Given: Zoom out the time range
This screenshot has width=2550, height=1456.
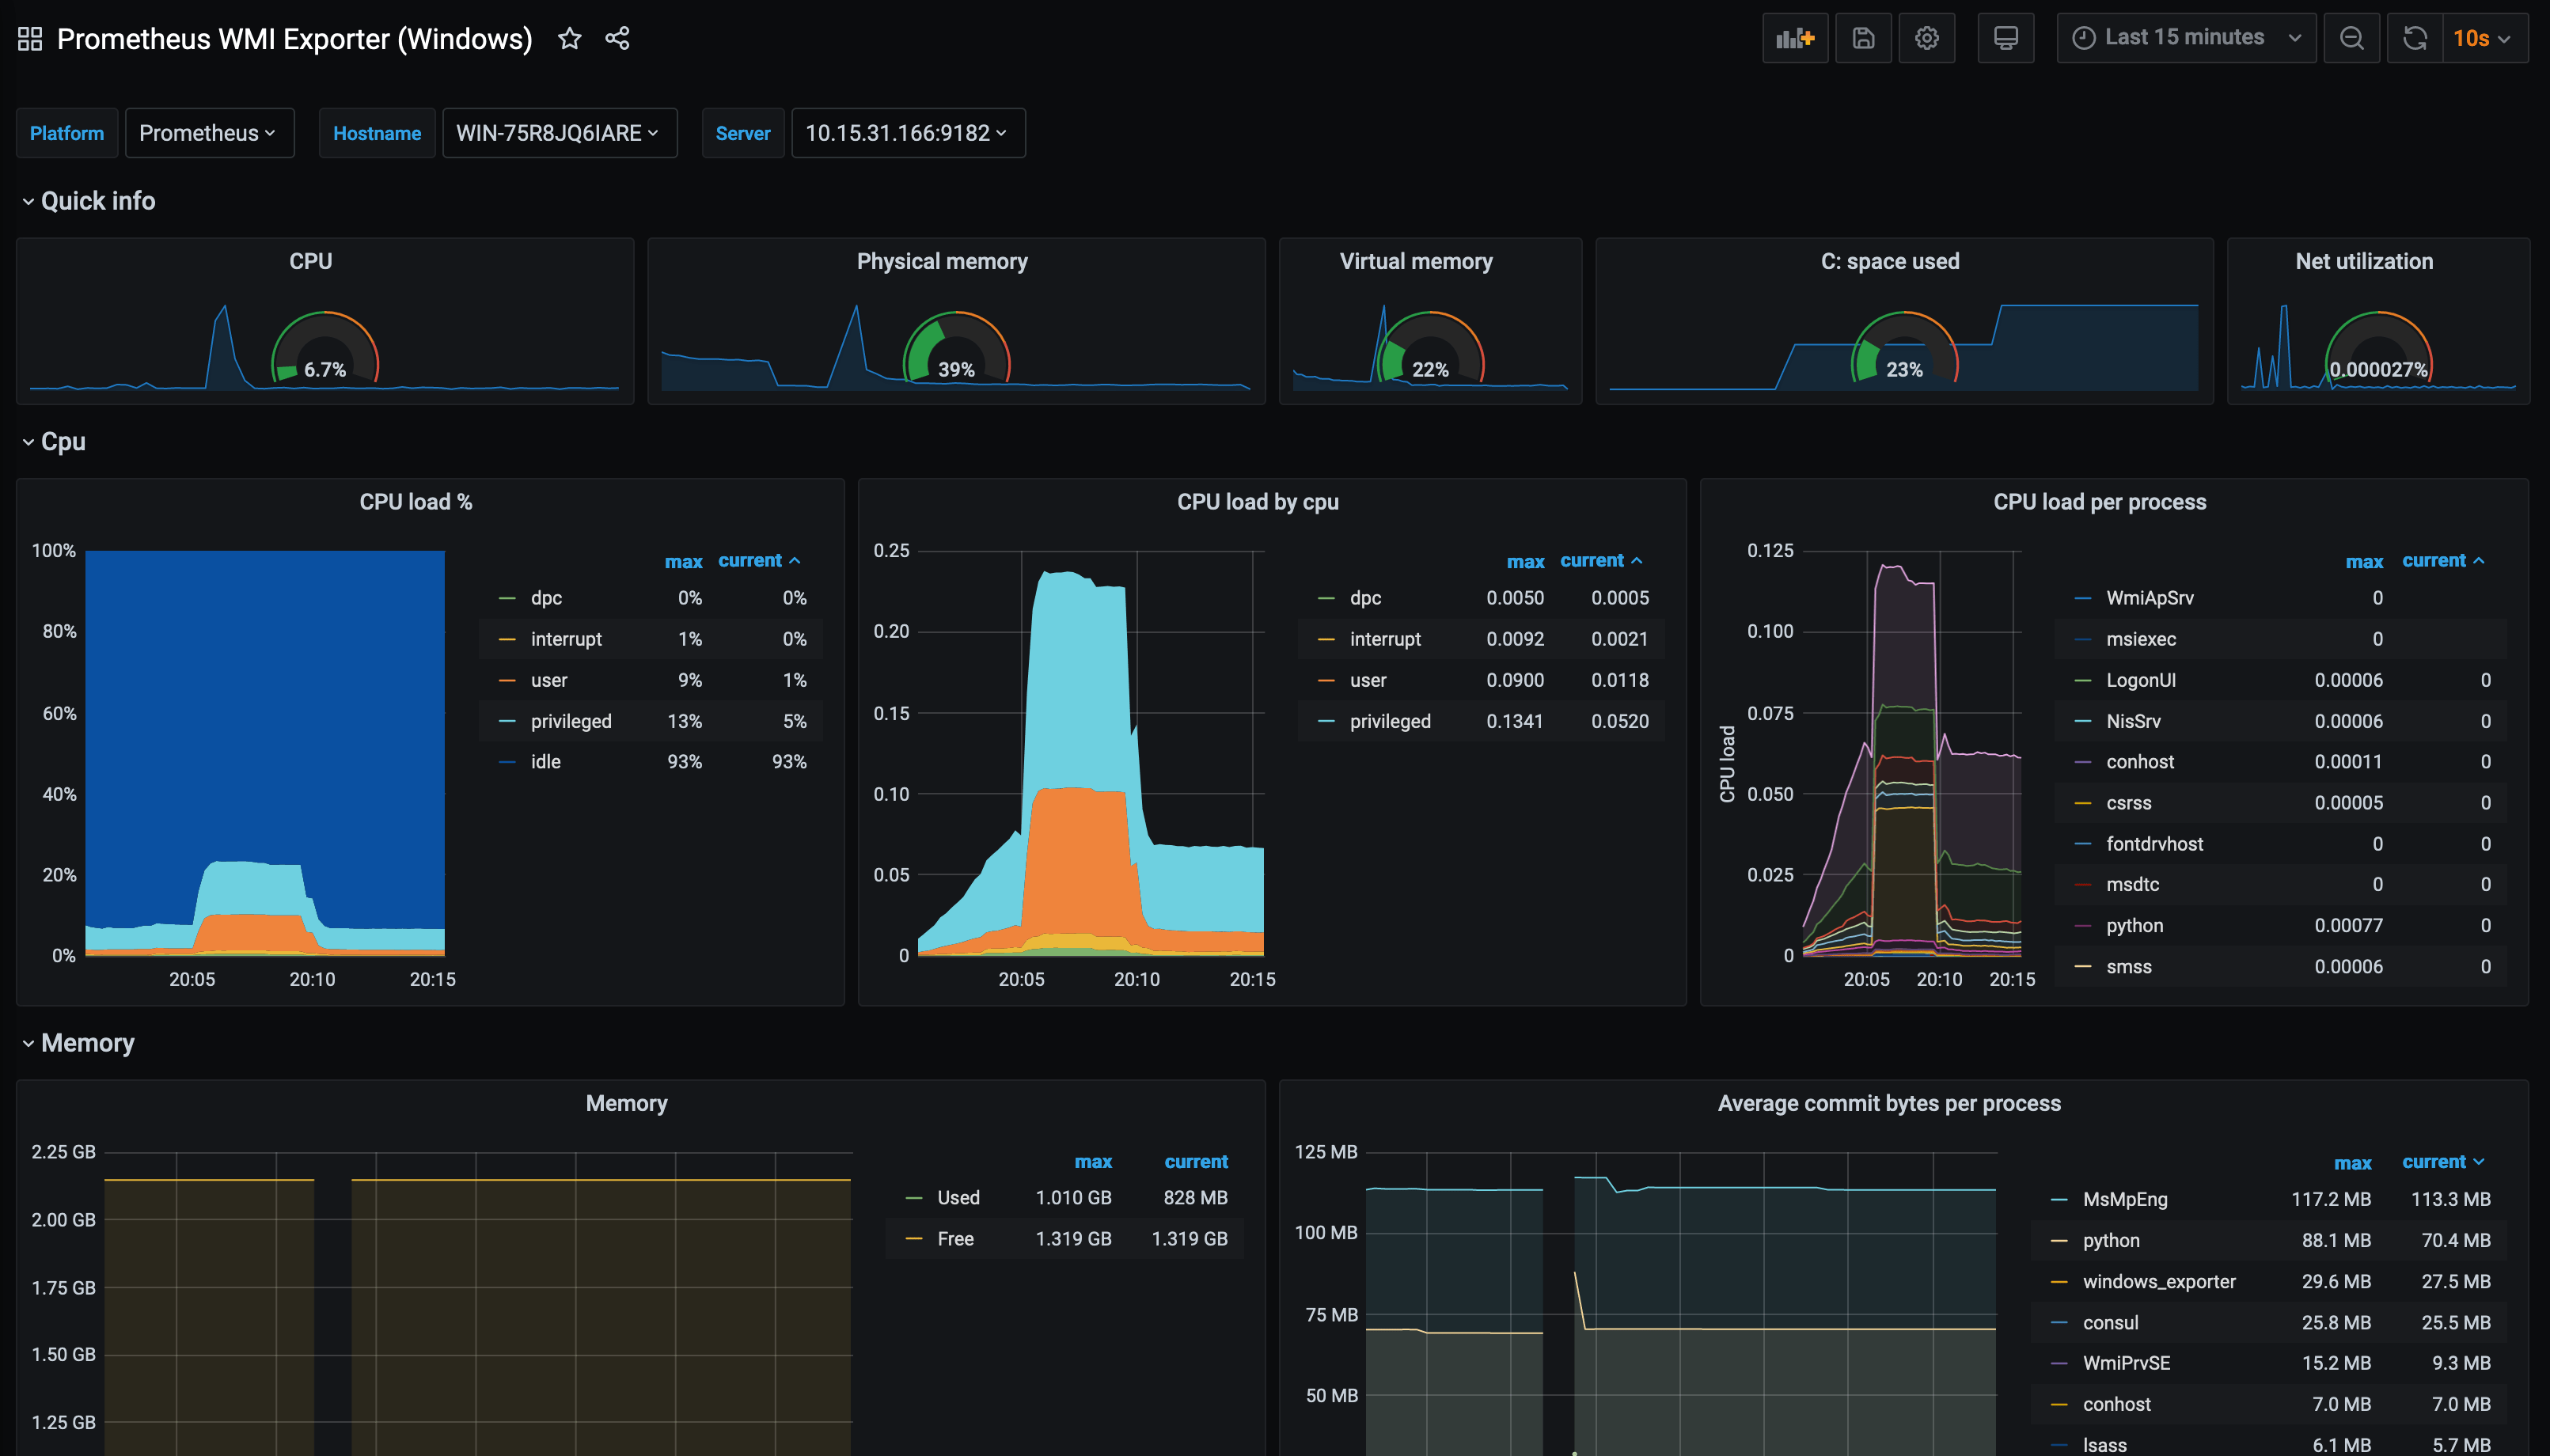Looking at the screenshot, I should click(2351, 37).
